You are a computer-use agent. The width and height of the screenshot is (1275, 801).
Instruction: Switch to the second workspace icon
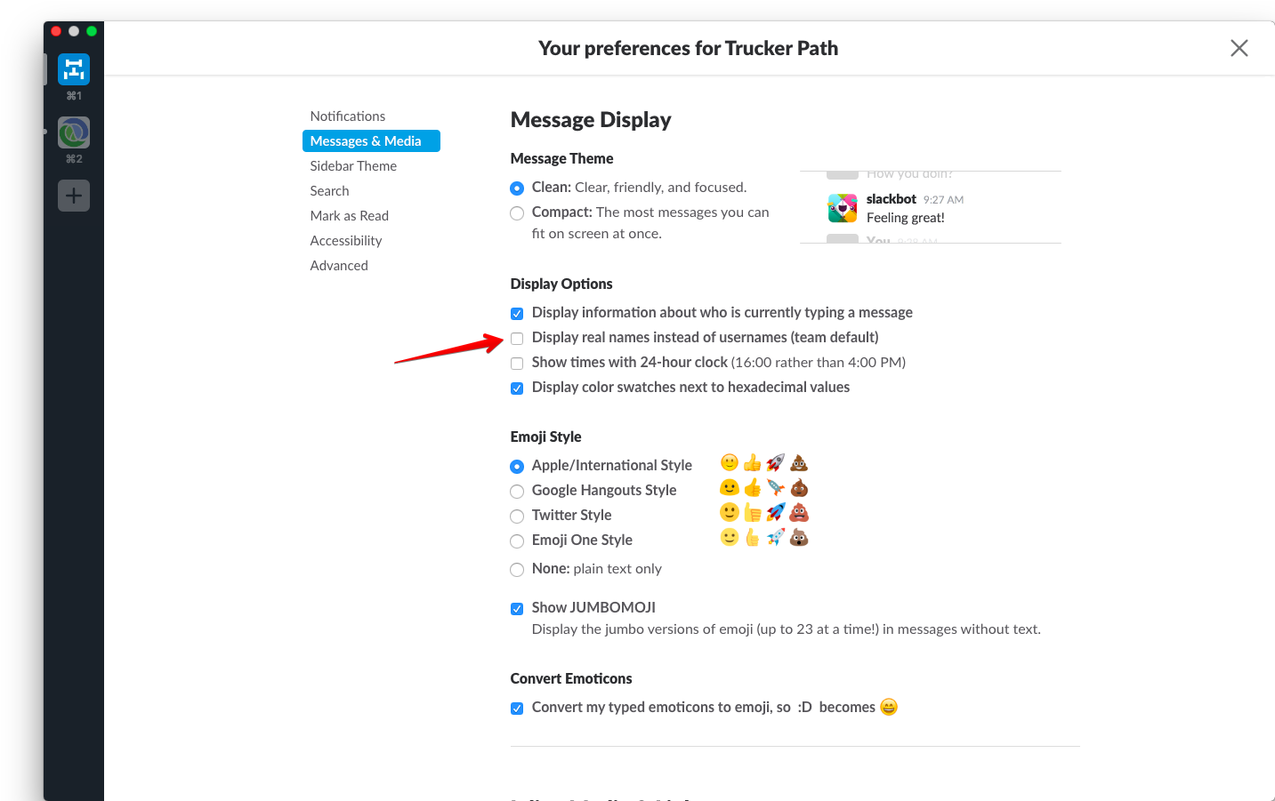tap(74, 132)
